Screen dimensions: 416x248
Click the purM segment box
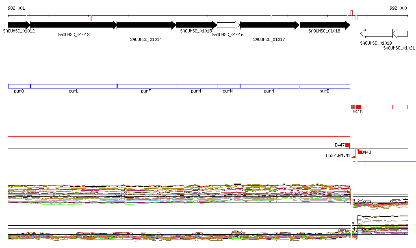click(x=196, y=86)
